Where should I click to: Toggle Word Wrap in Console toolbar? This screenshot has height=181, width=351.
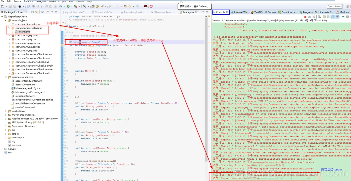pos(328,17)
